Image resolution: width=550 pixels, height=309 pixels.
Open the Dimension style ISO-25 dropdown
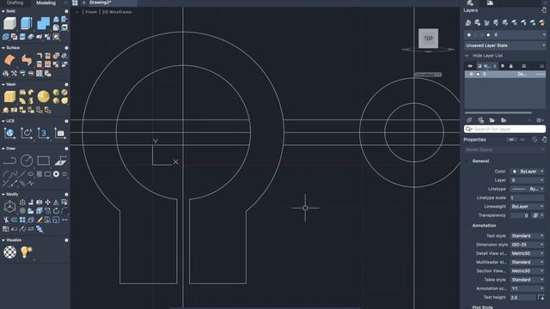pos(528,245)
